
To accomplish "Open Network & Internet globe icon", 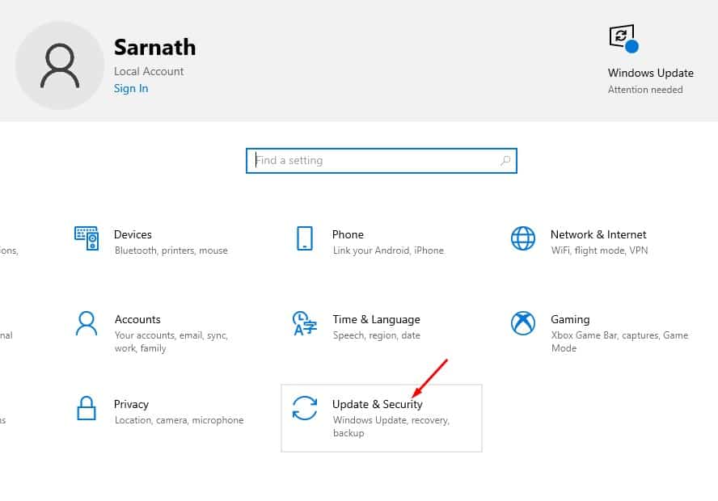I will pos(523,238).
